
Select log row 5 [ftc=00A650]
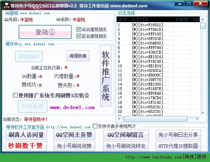pyautogui.click(x=158, y=43)
